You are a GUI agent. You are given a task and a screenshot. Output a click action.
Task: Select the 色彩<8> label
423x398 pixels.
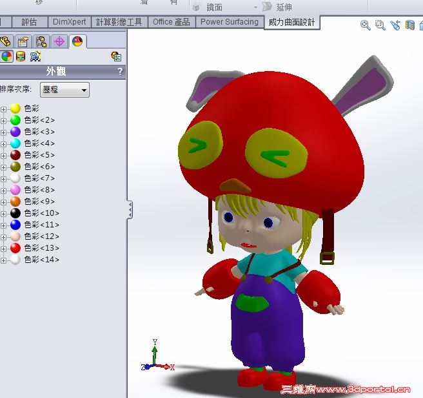(x=39, y=190)
